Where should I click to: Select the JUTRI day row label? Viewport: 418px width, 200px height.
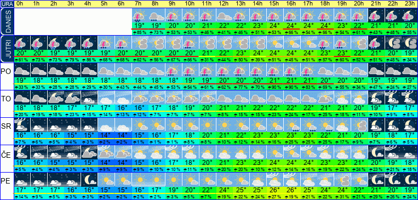7,49
